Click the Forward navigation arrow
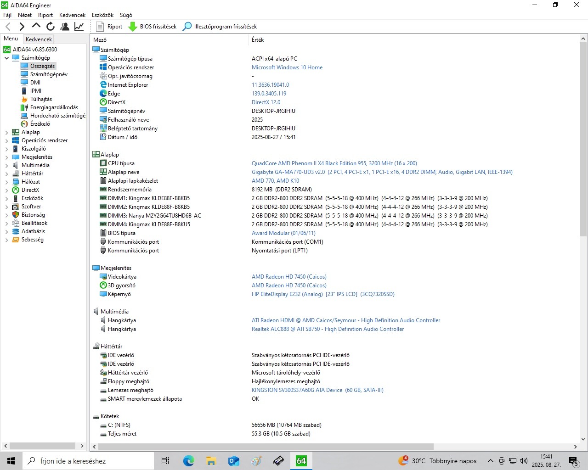This screenshot has height=470, width=588. (x=22, y=27)
